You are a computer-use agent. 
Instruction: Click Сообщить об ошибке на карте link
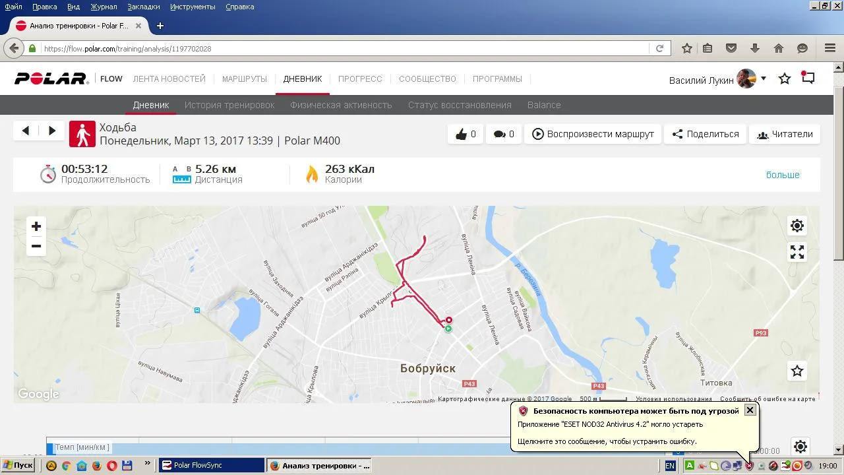[x=768, y=398]
